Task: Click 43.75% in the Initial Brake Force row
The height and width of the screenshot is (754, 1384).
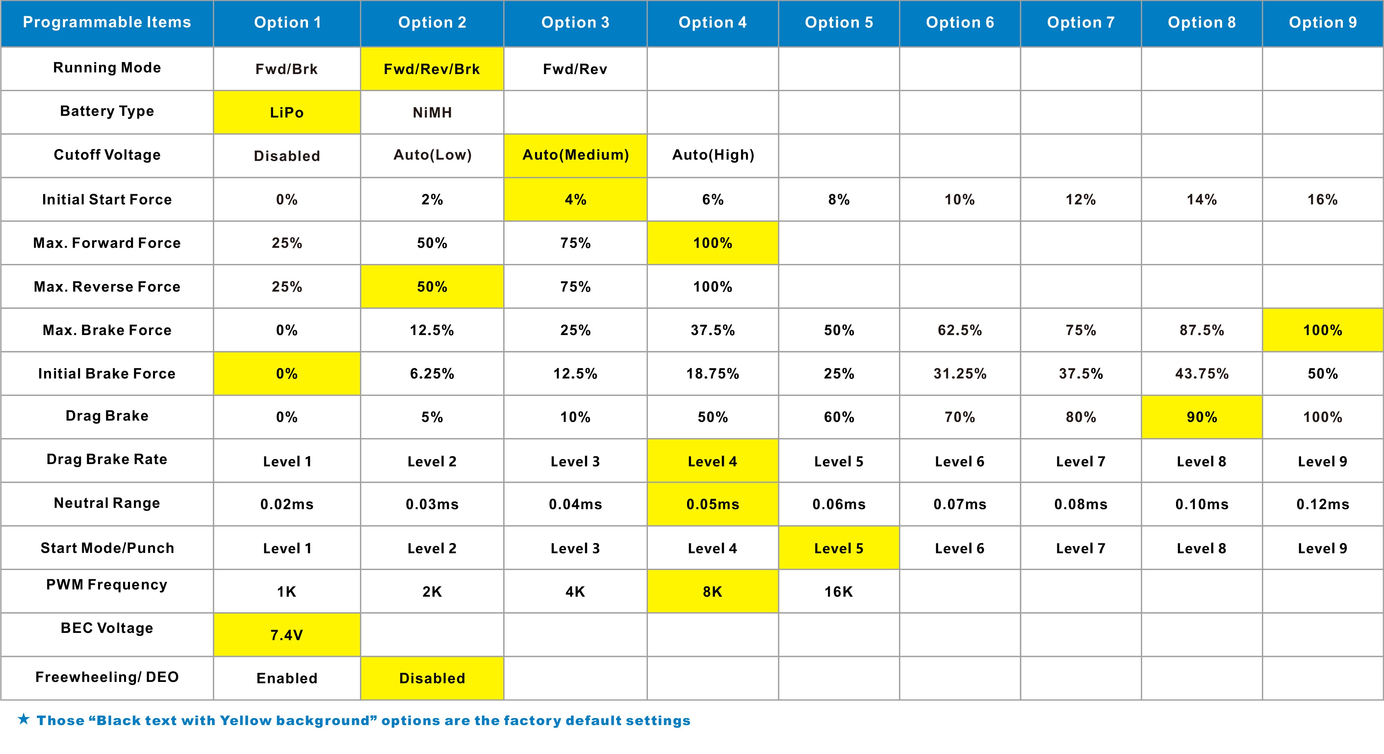Action: tap(1201, 374)
